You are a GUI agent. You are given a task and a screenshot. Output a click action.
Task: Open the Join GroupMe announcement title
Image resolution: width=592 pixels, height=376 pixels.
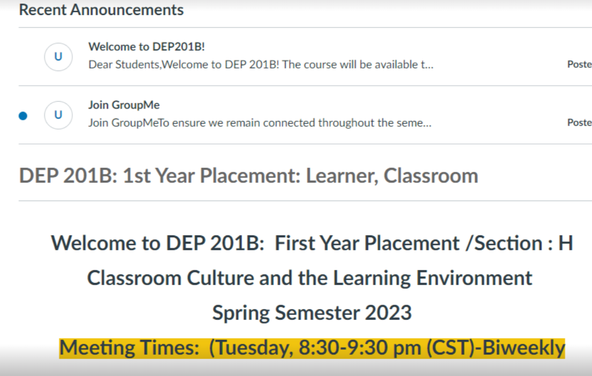pos(124,105)
